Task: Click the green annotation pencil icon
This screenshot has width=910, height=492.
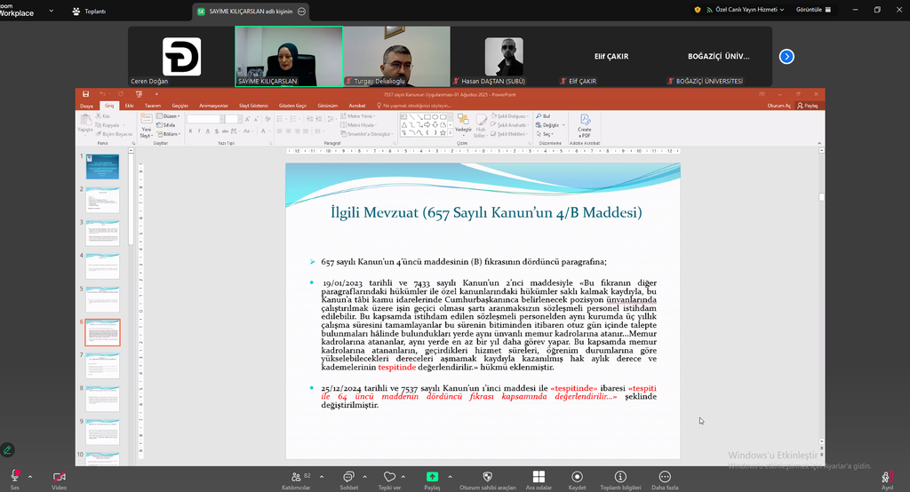Action: (x=7, y=449)
